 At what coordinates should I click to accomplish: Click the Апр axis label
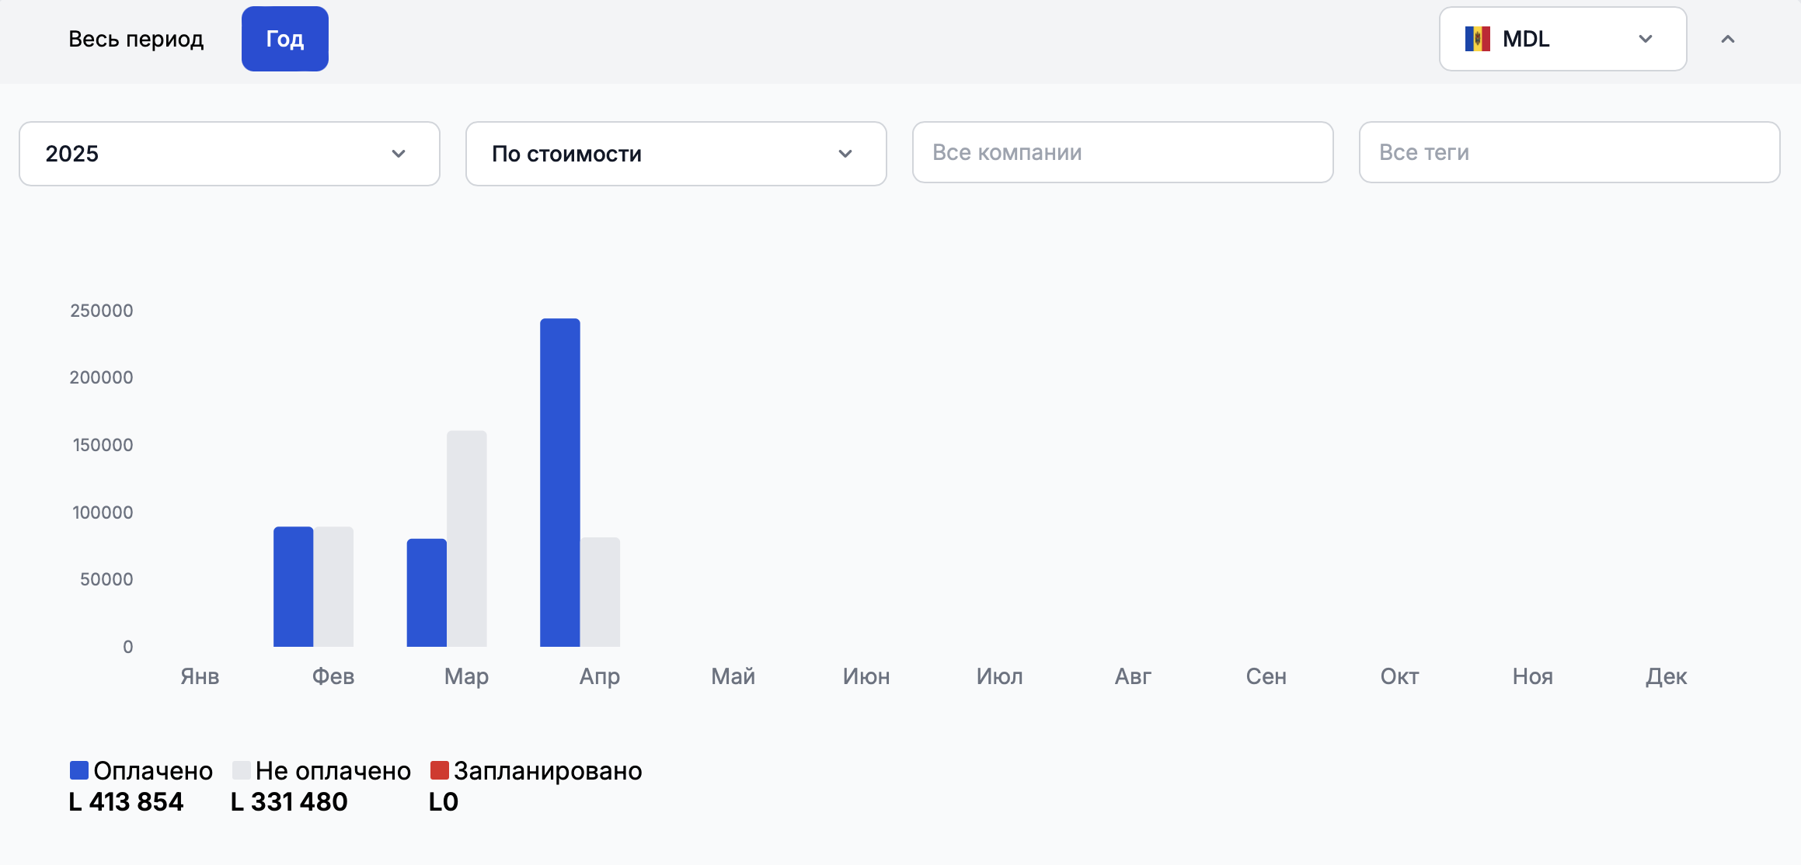pos(600,676)
